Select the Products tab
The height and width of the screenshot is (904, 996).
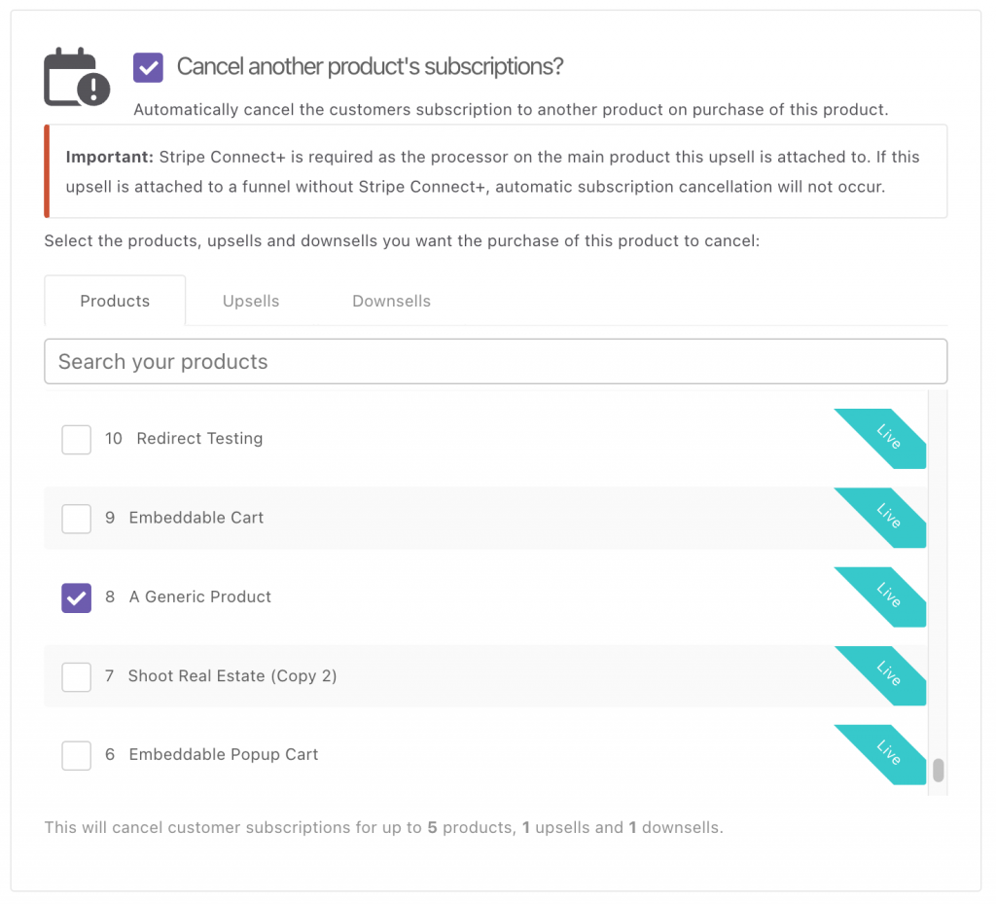pos(115,301)
